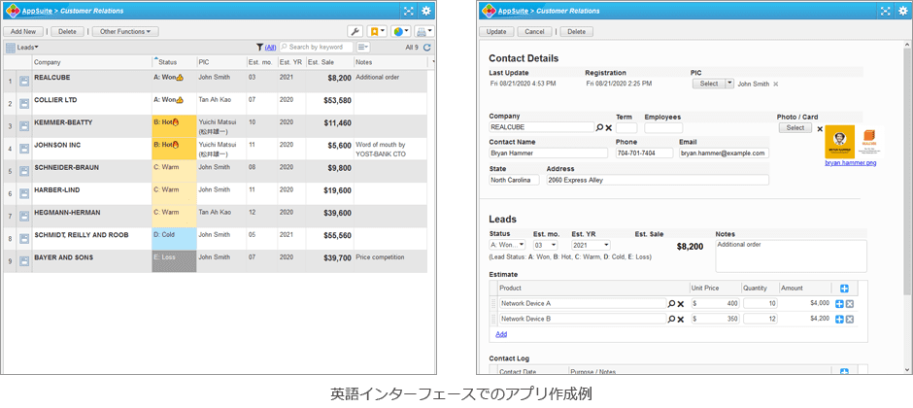Image resolution: width=913 pixels, height=408 pixels.
Task: Click the Search by keyword field
Action: (x=316, y=47)
